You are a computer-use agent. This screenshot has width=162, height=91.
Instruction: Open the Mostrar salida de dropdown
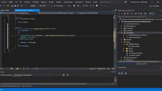pyautogui.click(x=32, y=75)
